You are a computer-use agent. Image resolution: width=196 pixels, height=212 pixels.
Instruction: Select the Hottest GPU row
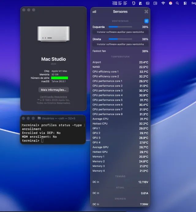[120, 152]
